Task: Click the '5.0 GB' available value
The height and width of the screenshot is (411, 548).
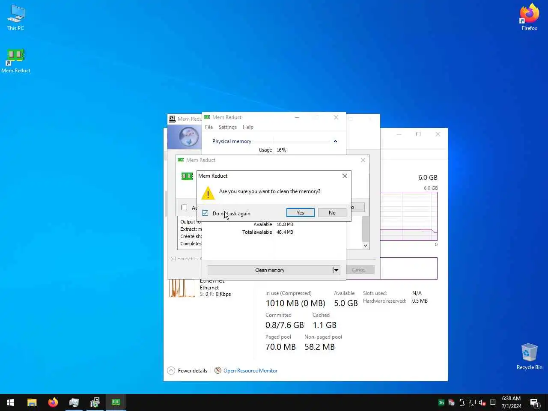Action: [x=346, y=303]
